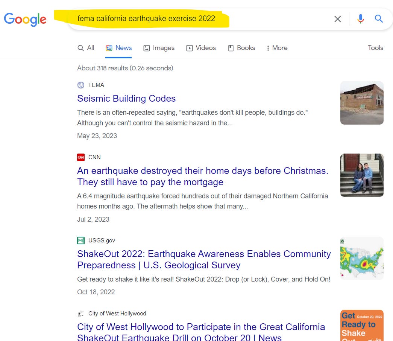The image size is (393, 341).
Task: Open the Images tab
Action: coord(159,48)
